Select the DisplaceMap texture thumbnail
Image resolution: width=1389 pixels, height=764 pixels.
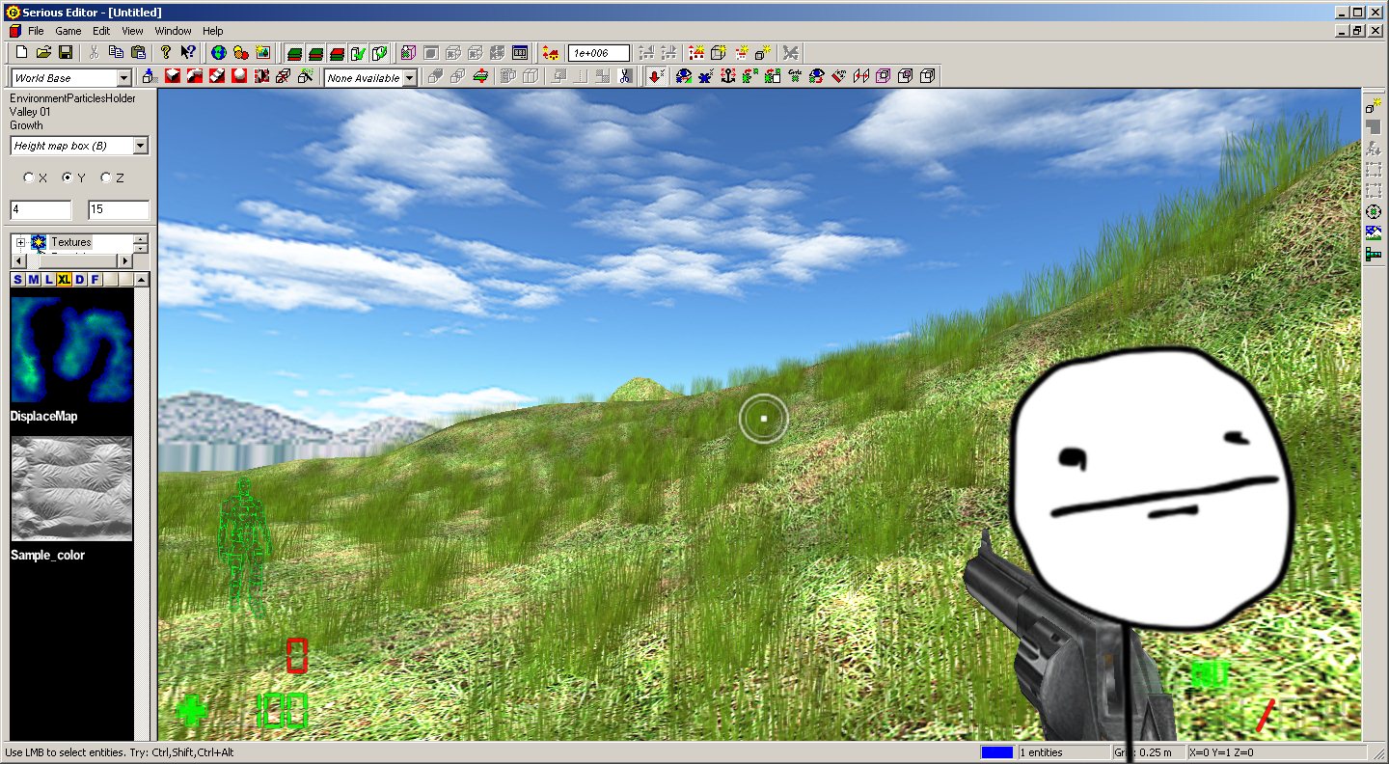pos(71,349)
